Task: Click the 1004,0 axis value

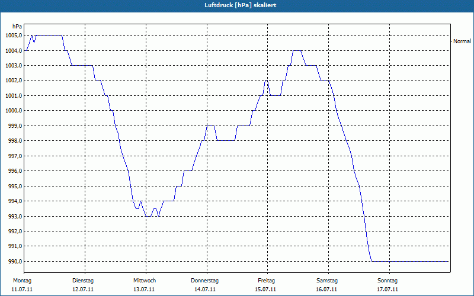Action: [x=14, y=50]
